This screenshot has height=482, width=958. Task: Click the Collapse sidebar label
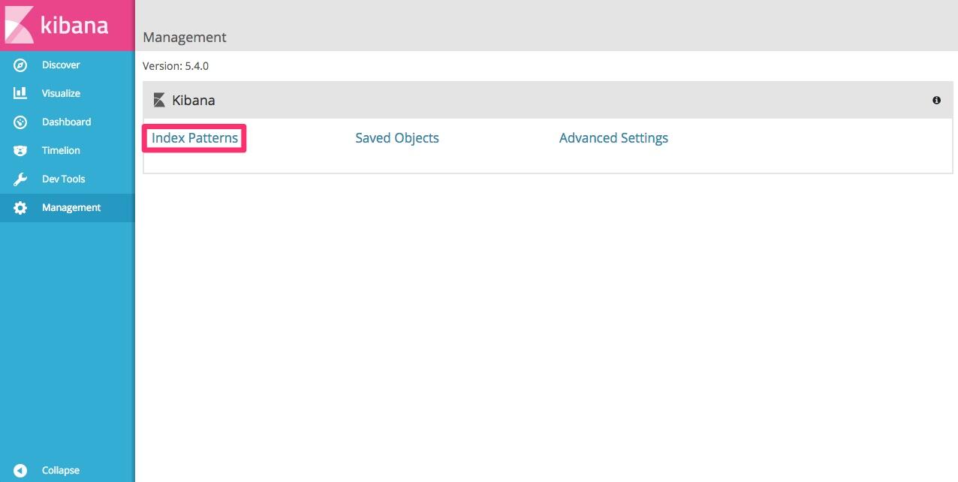point(61,471)
